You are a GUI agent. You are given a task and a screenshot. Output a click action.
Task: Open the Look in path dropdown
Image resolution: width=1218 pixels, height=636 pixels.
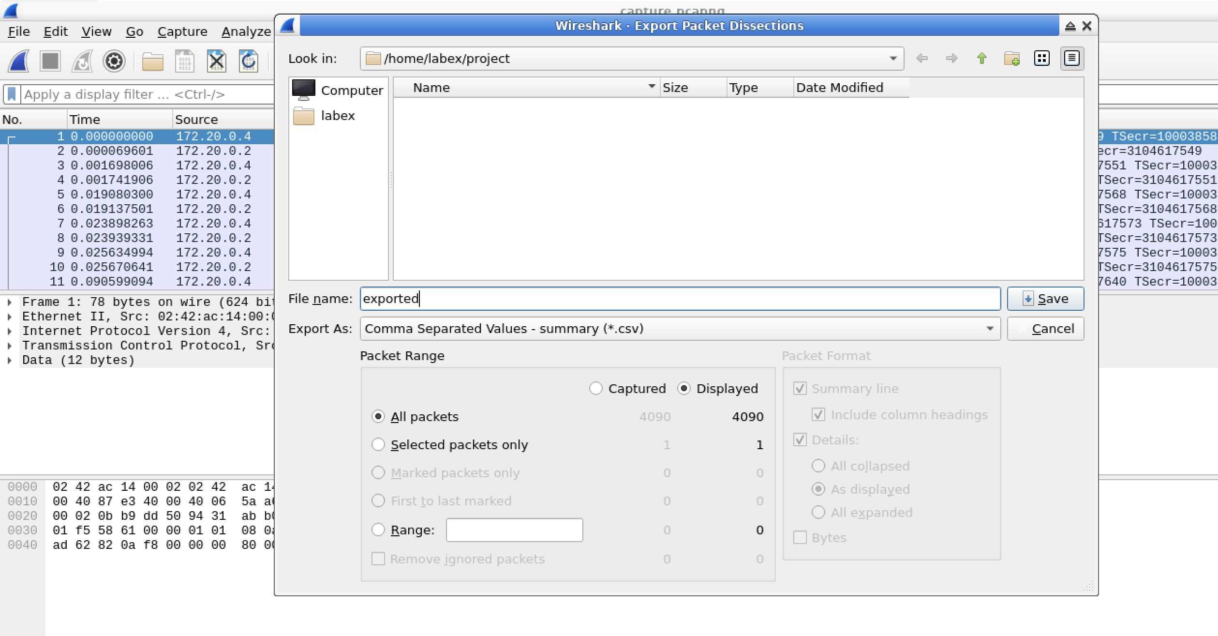pyautogui.click(x=892, y=58)
